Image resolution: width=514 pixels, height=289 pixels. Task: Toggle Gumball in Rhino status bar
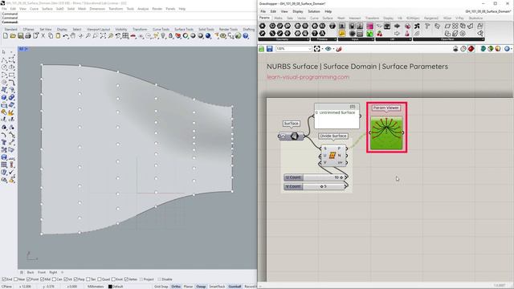(235, 287)
